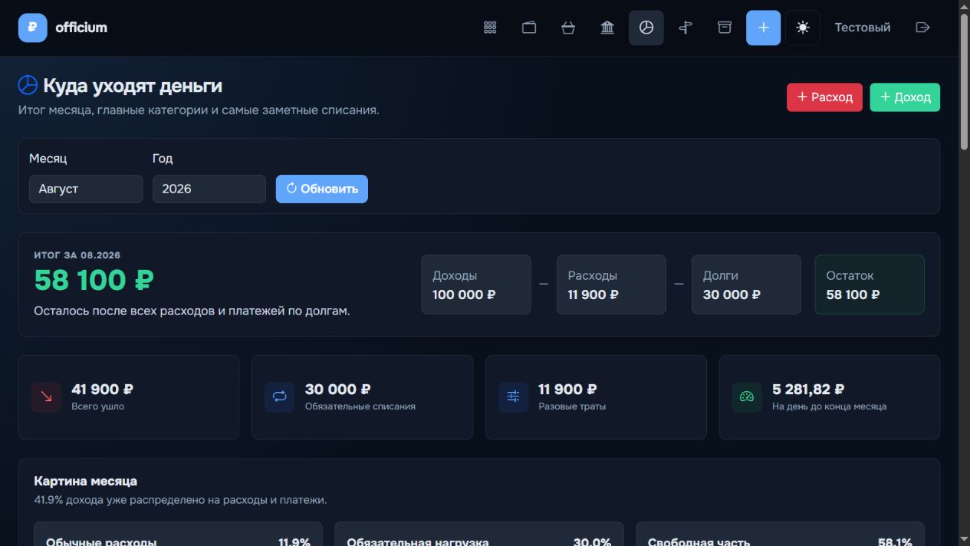970x546 pixels.
Task: Open the dashboard grid icon in navbar
Action: 491,28
